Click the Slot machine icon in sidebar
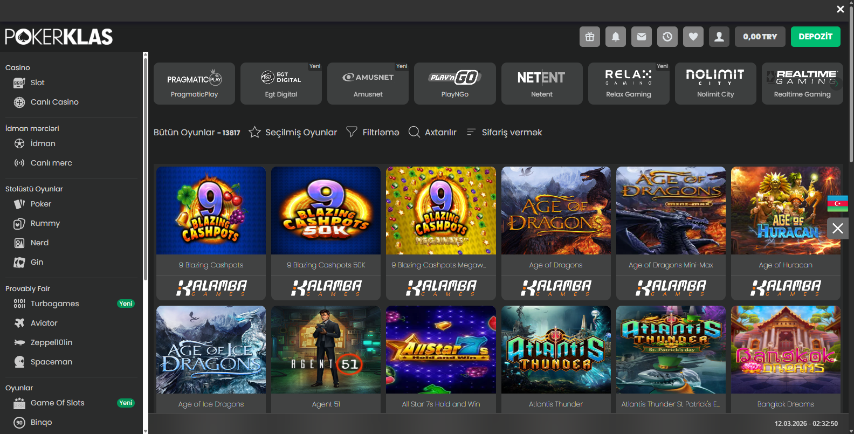Viewport: 854px width, 434px height. (19, 83)
